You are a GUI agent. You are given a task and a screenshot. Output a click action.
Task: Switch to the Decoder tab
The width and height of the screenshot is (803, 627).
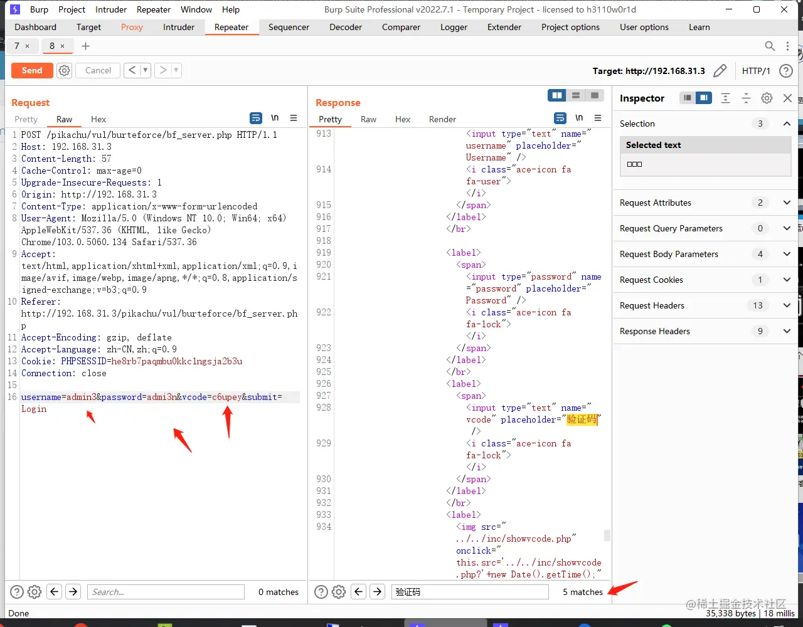click(x=346, y=27)
